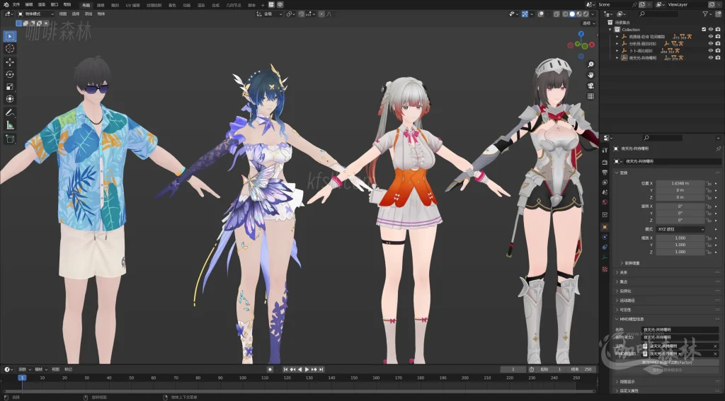Image resolution: width=725 pixels, height=401 pixels.
Task: Switch to the Layout workspace tab
Action: click(x=86, y=5)
